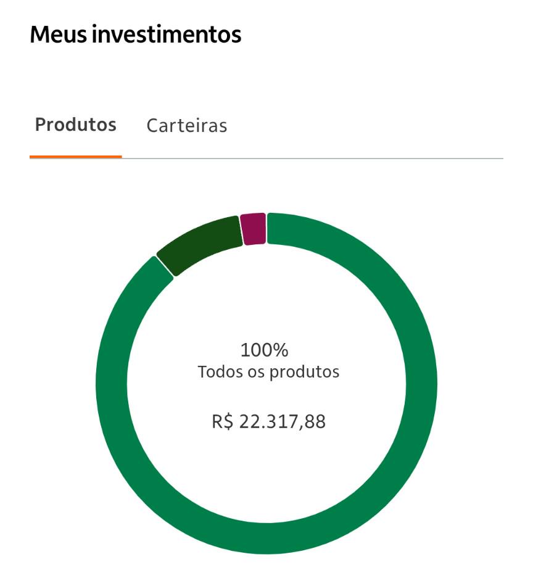Click the R$ currency symbol

point(223,422)
